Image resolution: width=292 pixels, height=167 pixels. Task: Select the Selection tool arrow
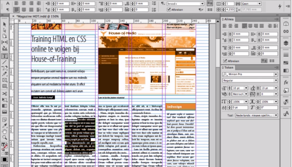tap(5, 24)
